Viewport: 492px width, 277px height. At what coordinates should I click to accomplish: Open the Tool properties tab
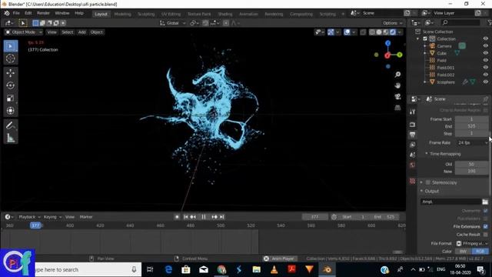coord(412,112)
